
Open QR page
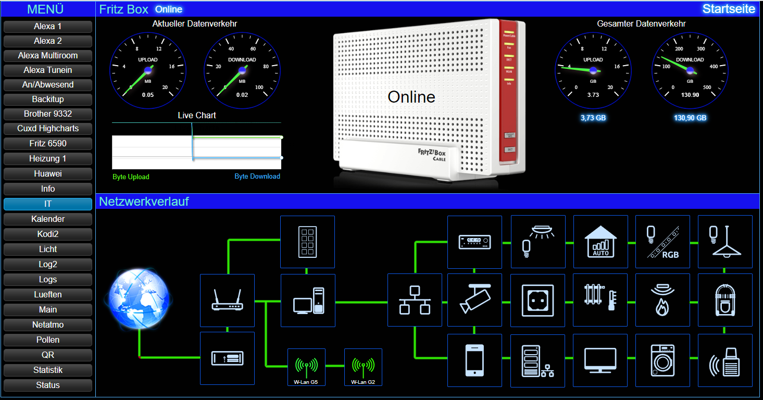coord(48,355)
